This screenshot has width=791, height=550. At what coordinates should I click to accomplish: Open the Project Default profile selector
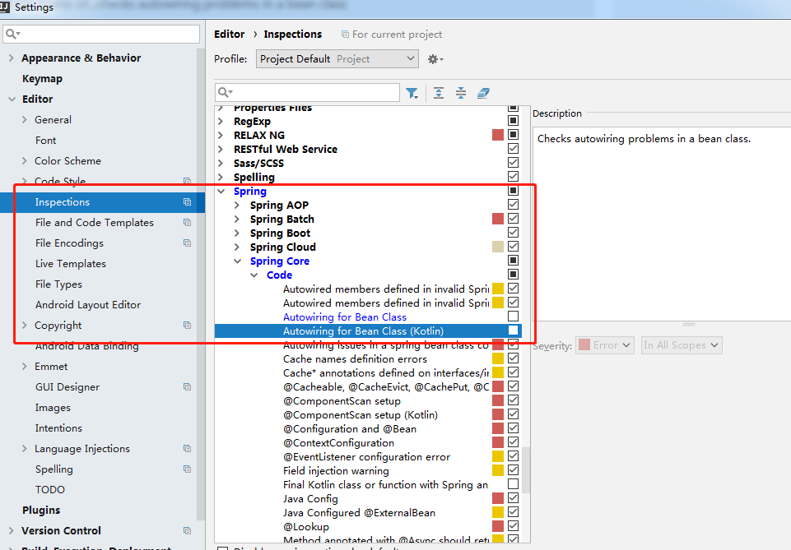pos(337,58)
